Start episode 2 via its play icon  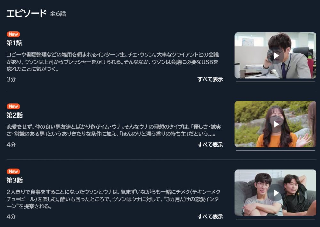click(x=276, y=124)
